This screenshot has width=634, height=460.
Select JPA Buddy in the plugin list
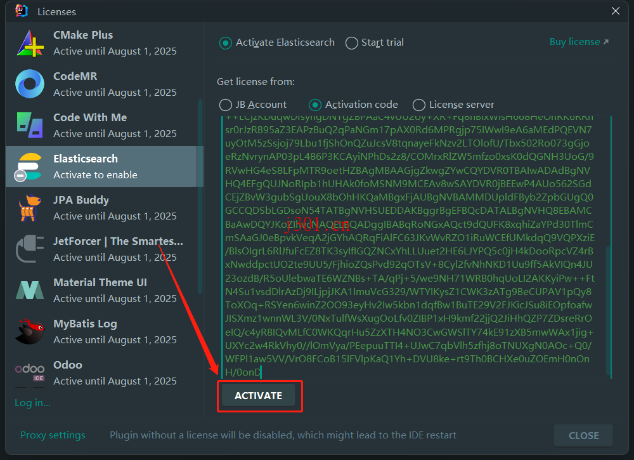105,208
